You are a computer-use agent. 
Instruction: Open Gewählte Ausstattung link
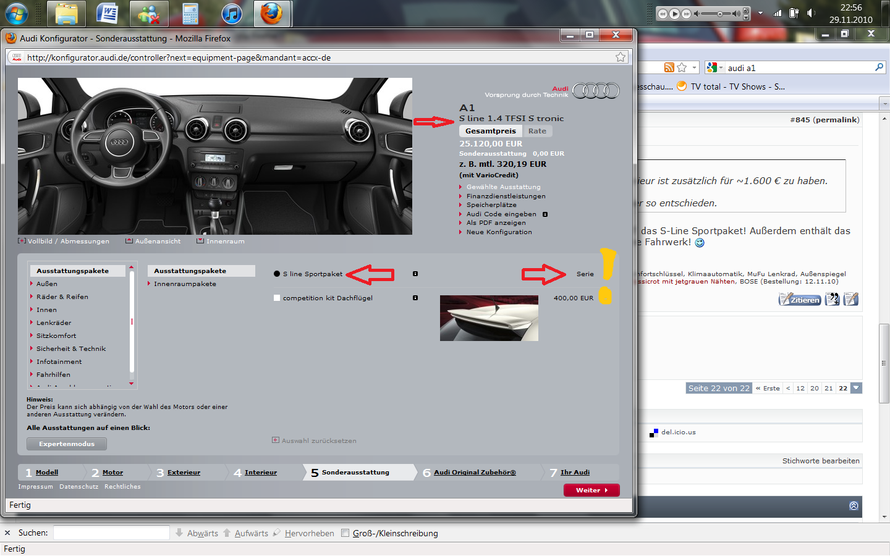click(503, 187)
